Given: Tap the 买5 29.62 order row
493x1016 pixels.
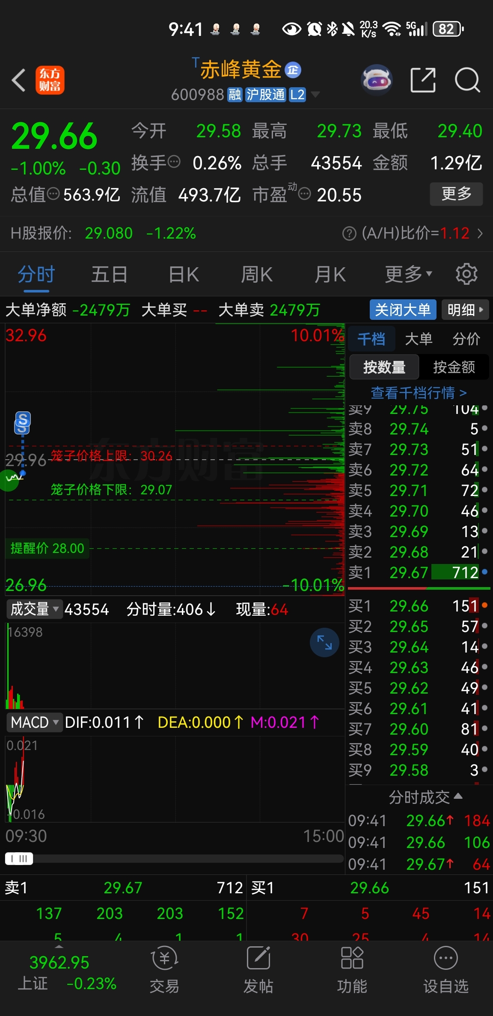Looking at the screenshot, I should 418,688.
